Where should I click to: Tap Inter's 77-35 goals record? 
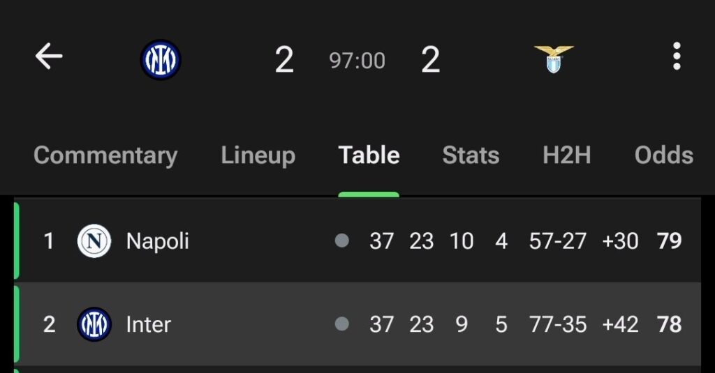[x=558, y=324]
